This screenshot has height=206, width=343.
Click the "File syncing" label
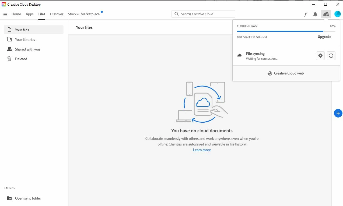point(255,54)
